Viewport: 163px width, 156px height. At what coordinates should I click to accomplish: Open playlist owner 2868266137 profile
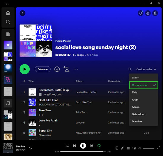click(x=63, y=55)
